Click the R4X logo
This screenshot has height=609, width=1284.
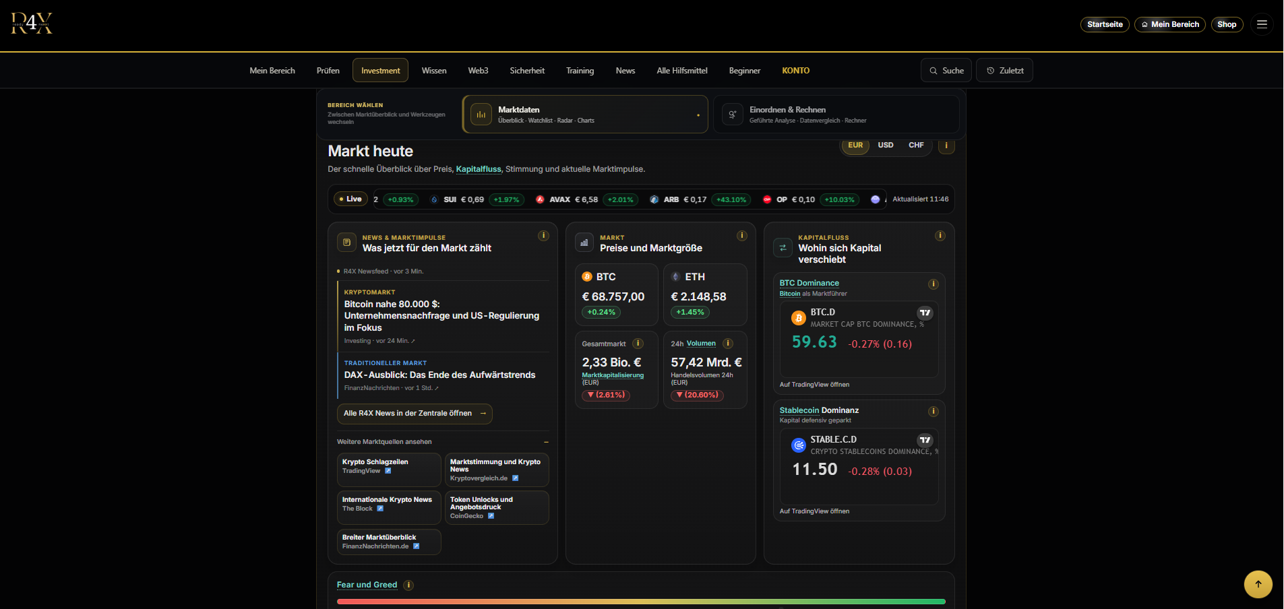coord(31,23)
